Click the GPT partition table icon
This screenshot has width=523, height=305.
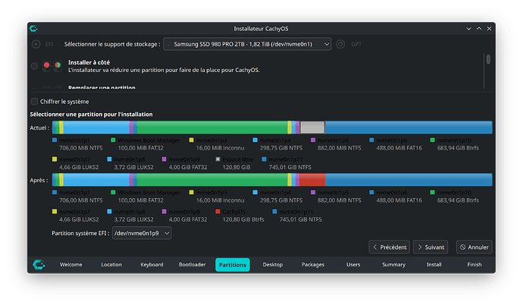(341, 45)
